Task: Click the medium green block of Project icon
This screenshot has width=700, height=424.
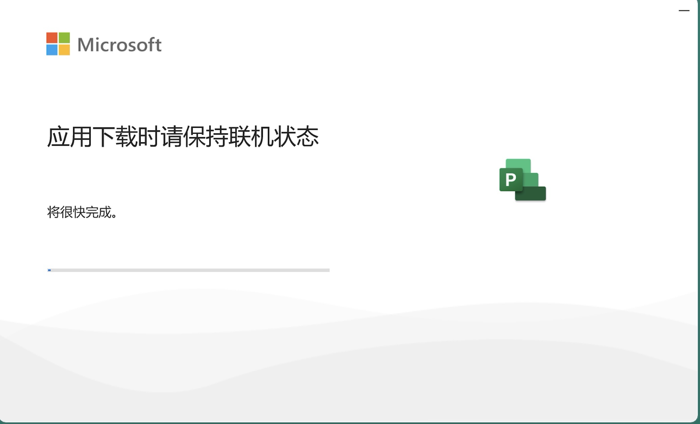Action: [x=531, y=180]
